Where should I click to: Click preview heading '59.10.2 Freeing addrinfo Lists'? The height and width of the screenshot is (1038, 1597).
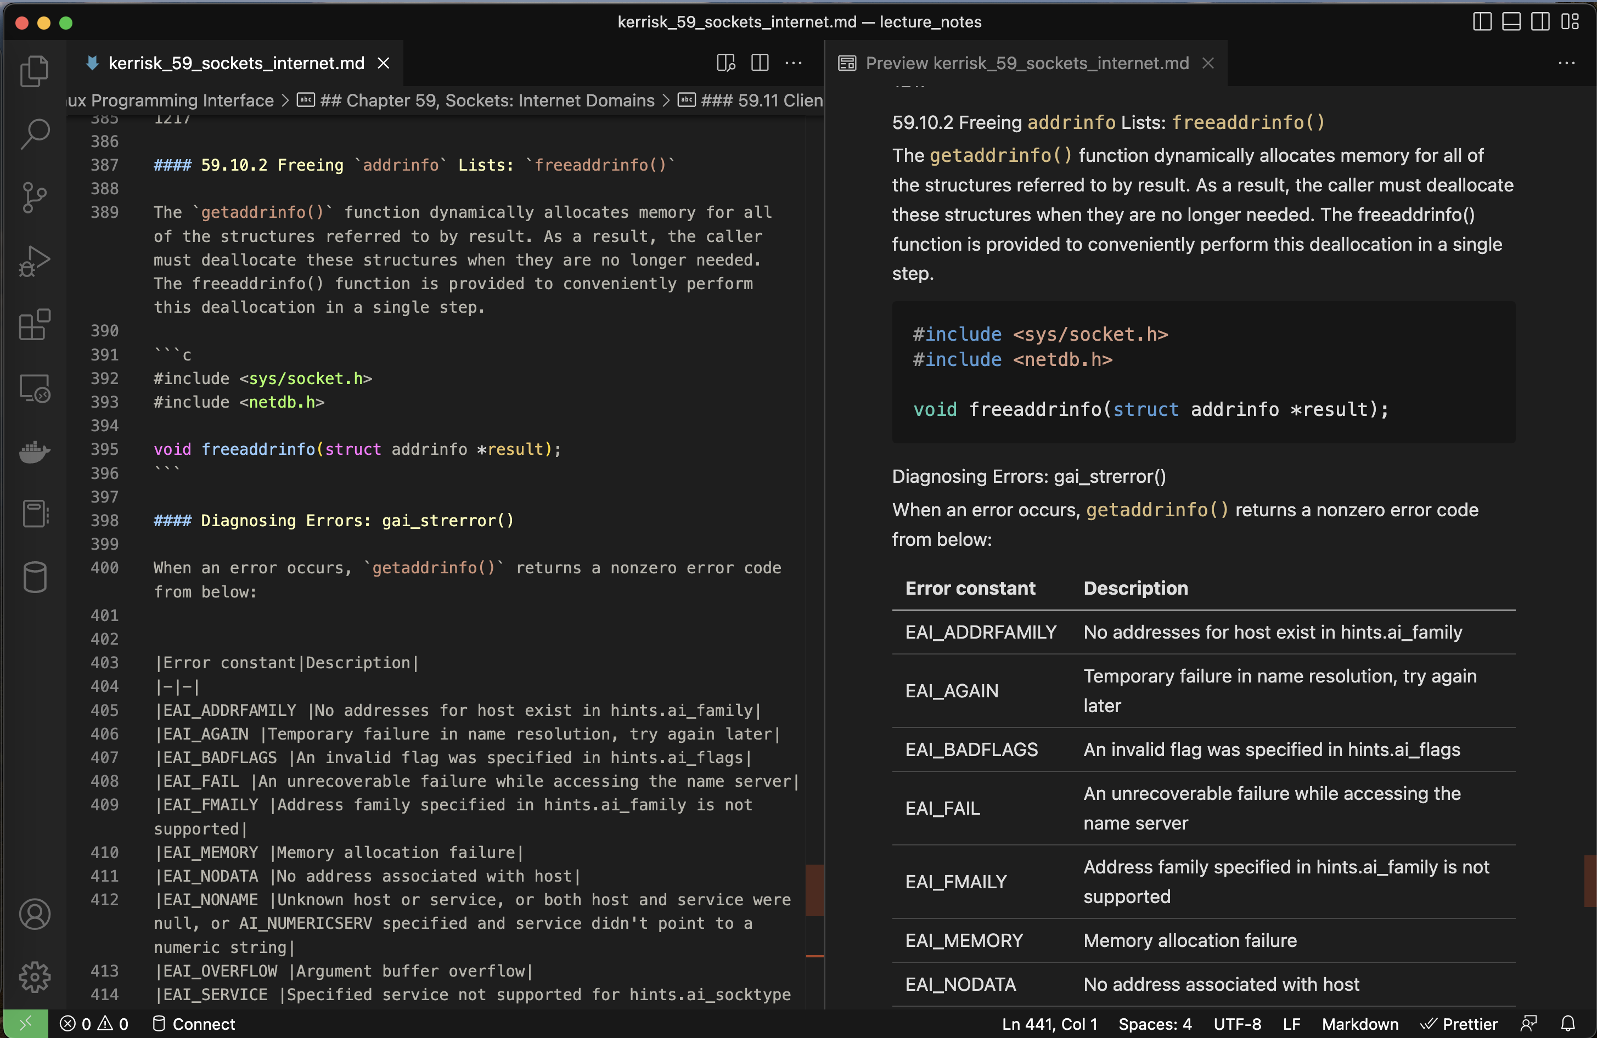1108,122
